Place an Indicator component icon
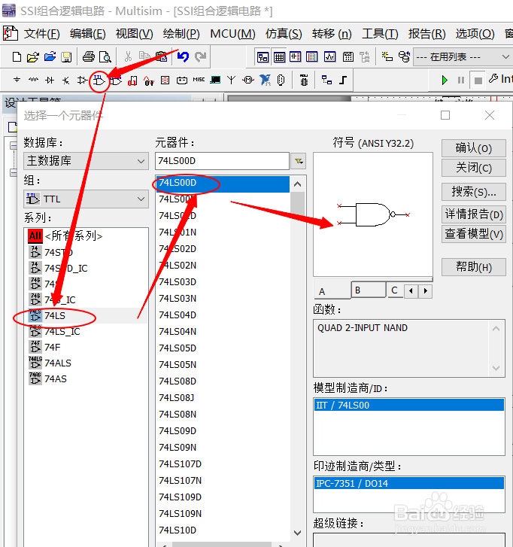Image resolution: width=513 pixels, height=547 pixels. point(165,81)
